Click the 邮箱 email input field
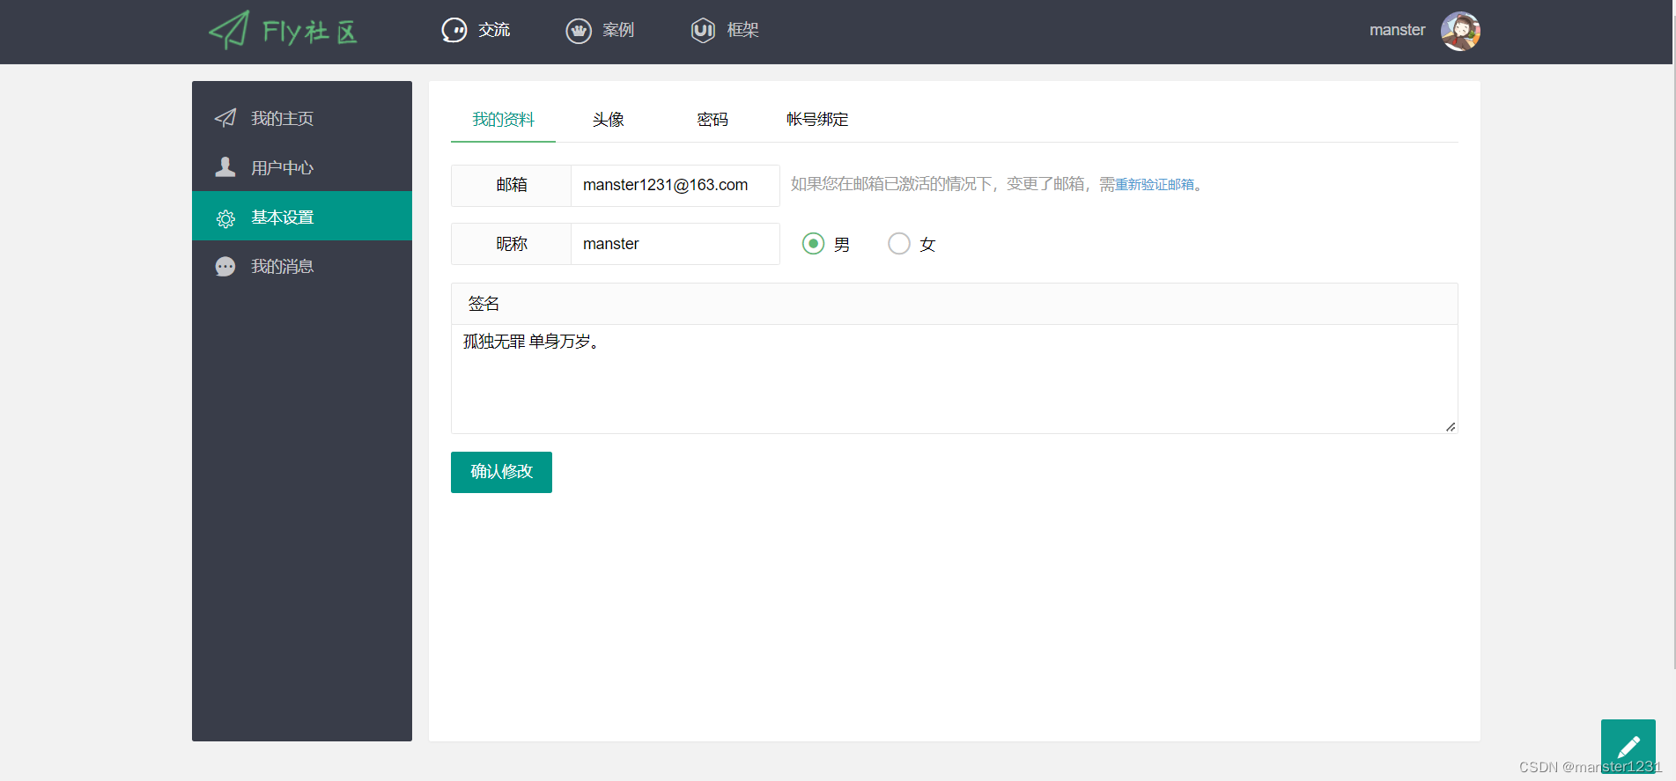The width and height of the screenshot is (1676, 781). [676, 185]
